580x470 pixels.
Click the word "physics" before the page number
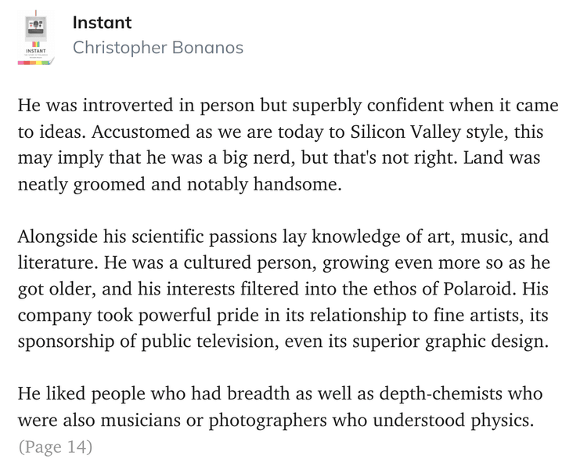(x=503, y=421)
